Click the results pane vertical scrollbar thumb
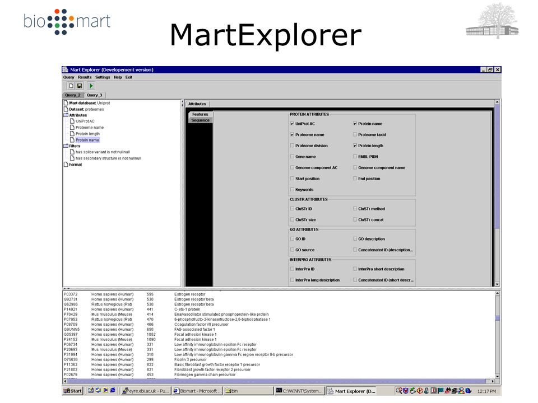This screenshot has height=403, width=538. [498, 318]
